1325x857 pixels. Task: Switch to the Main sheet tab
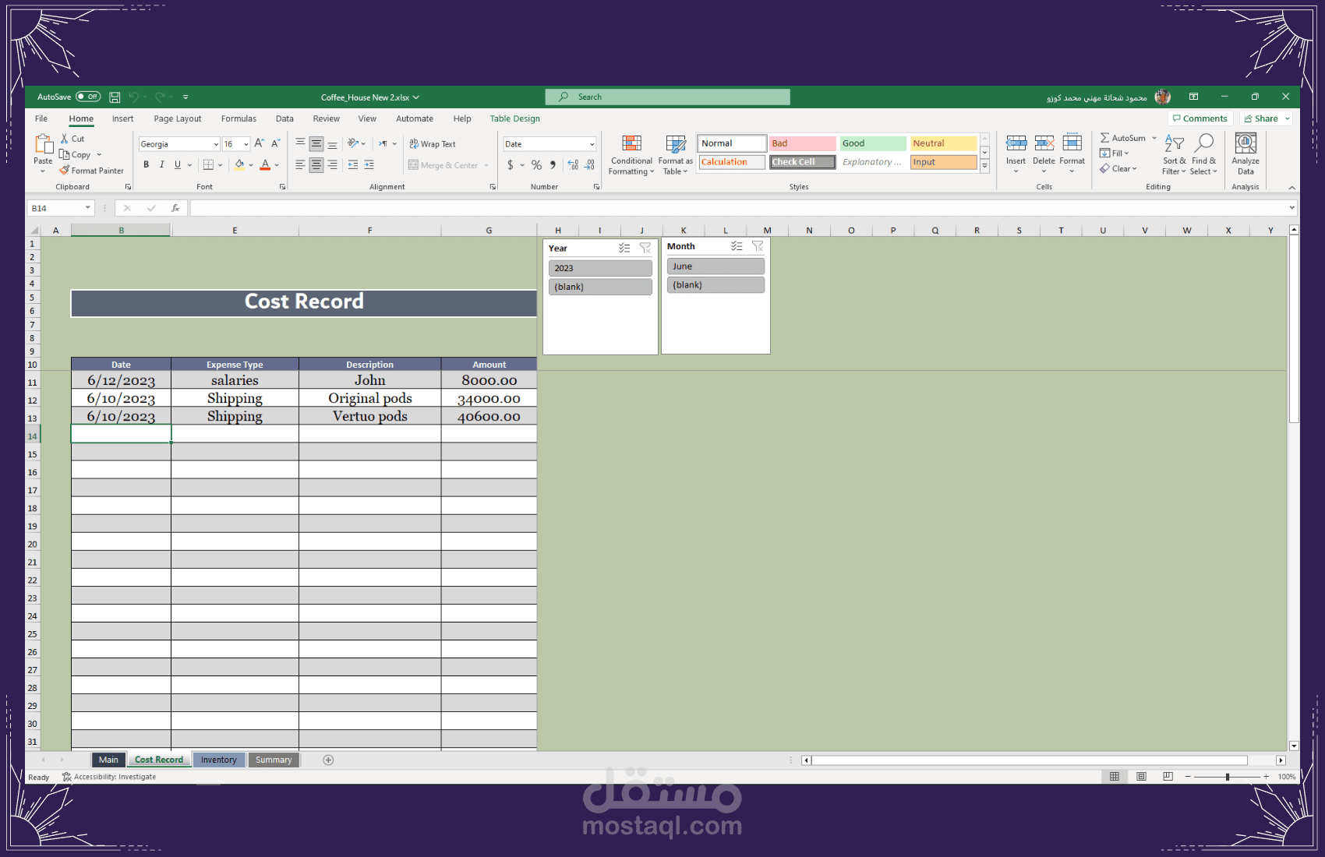(108, 760)
